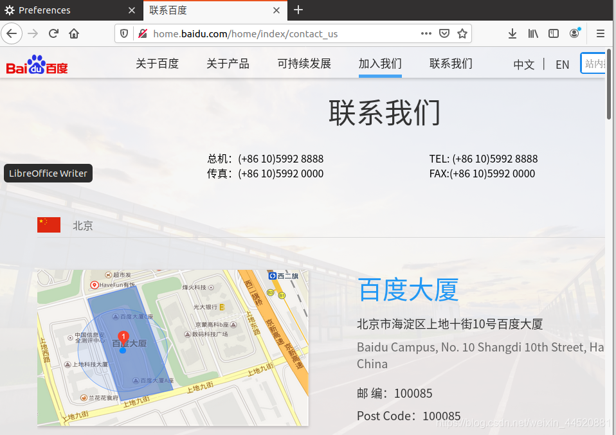616x435 pixels.
Task: Open the Library icon in toolbar
Action: coord(533,34)
